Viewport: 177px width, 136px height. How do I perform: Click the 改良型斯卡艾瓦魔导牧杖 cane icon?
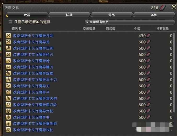8,130
